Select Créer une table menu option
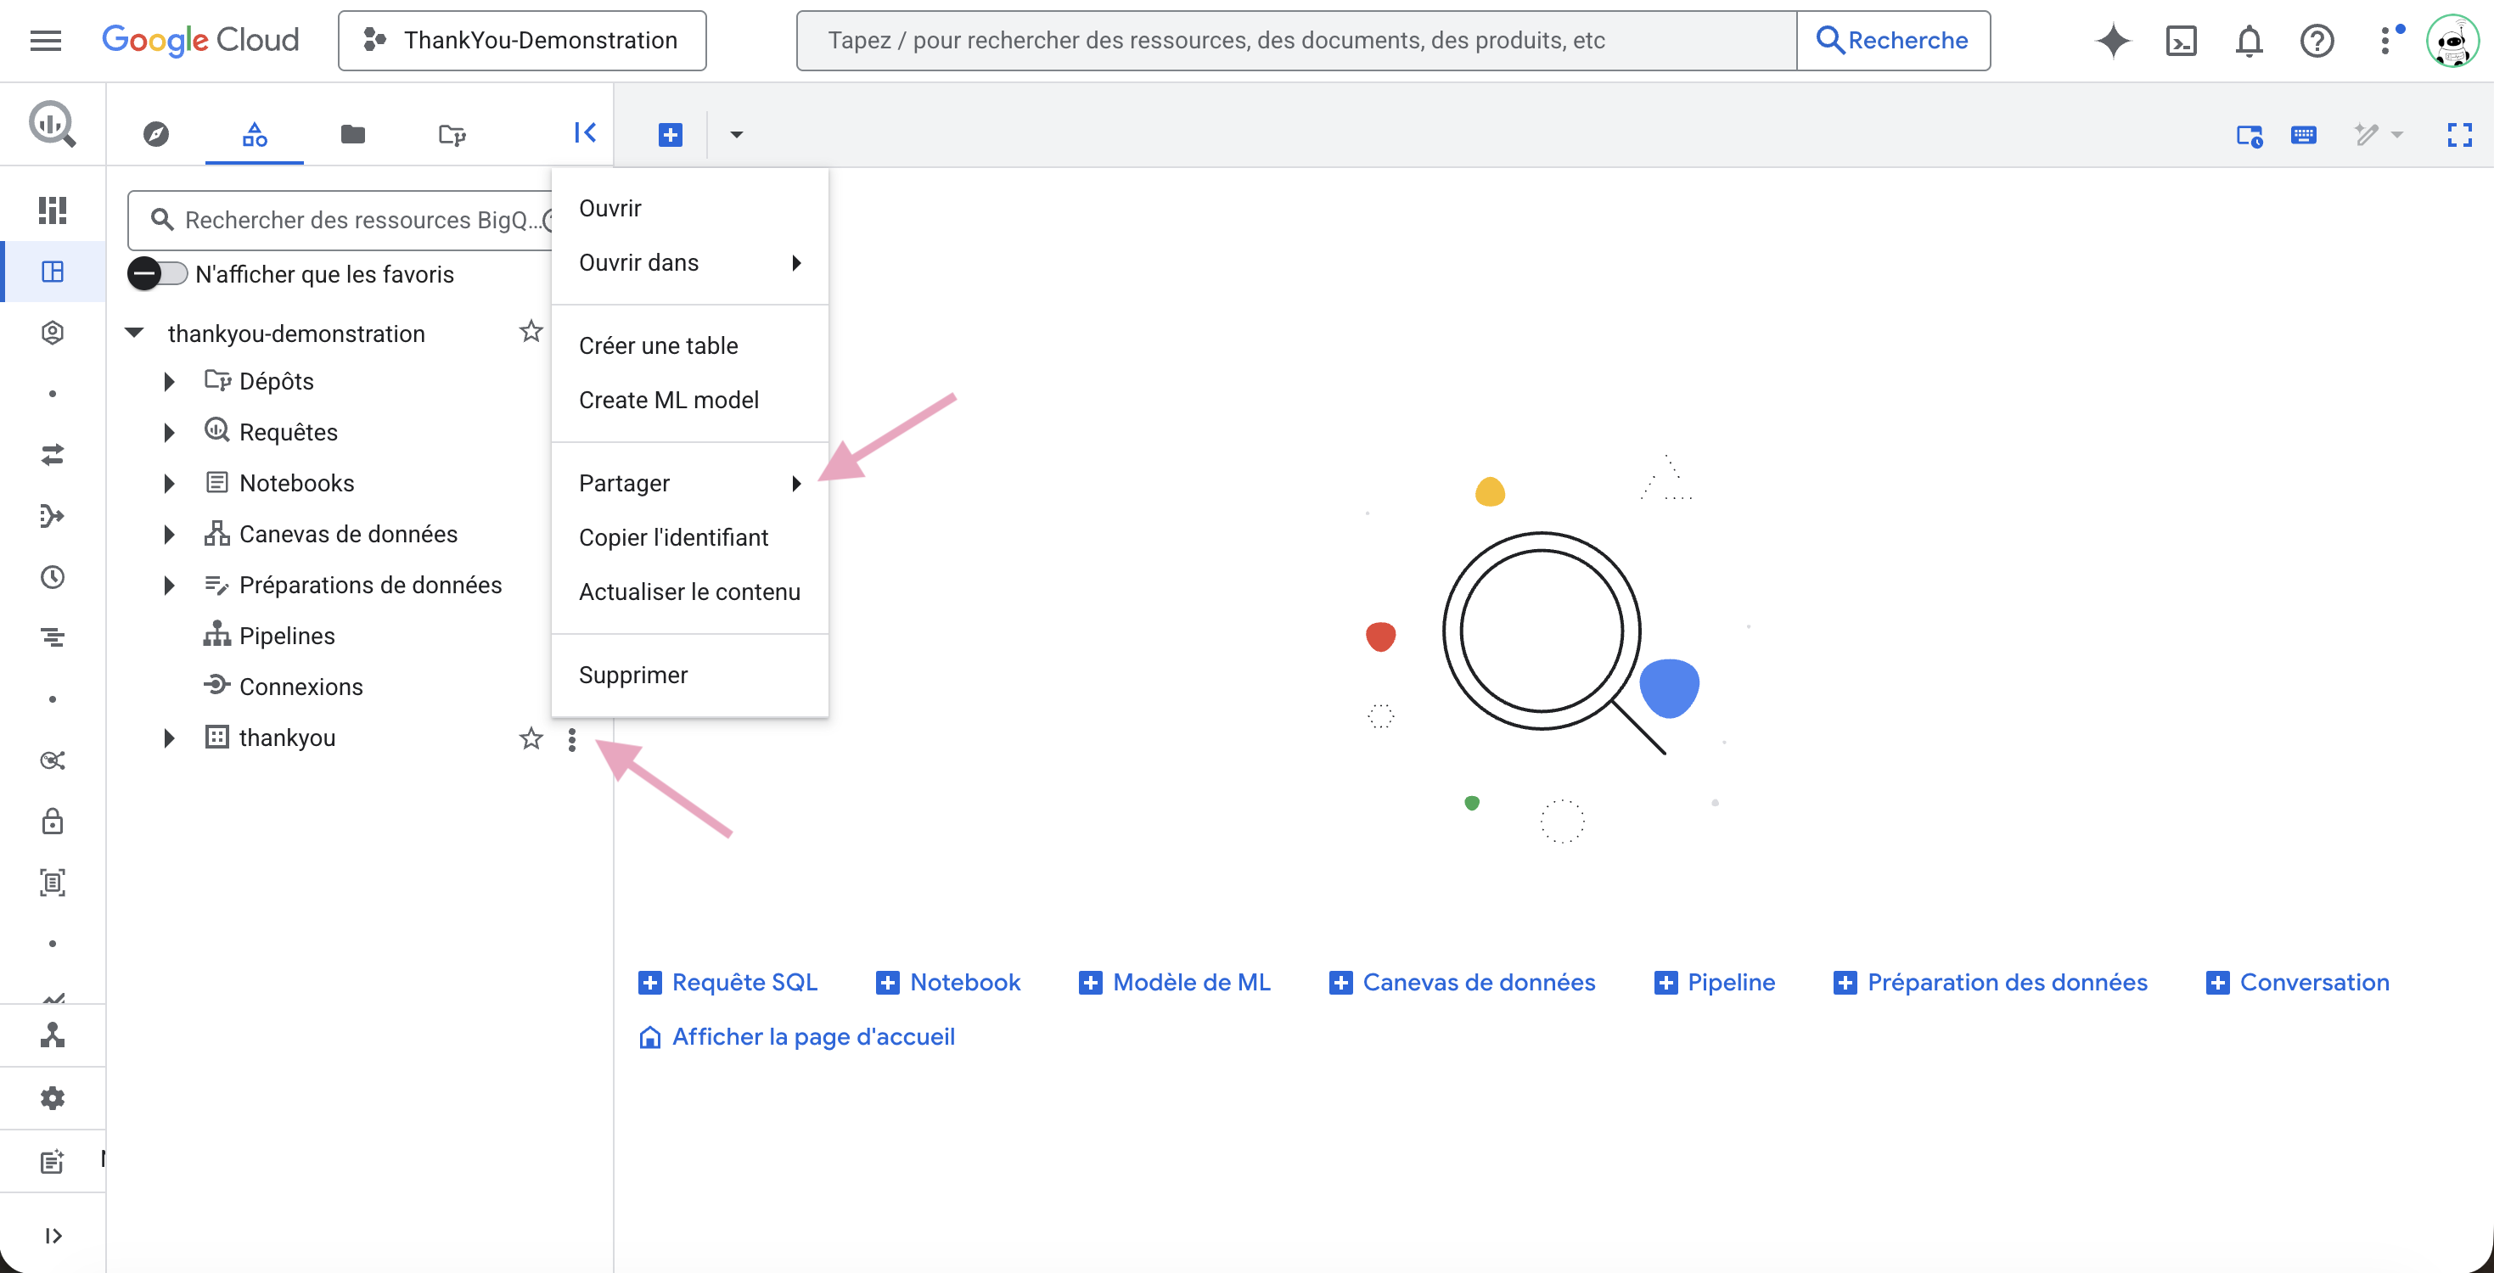The image size is (2494, 1273). [659, 345]
